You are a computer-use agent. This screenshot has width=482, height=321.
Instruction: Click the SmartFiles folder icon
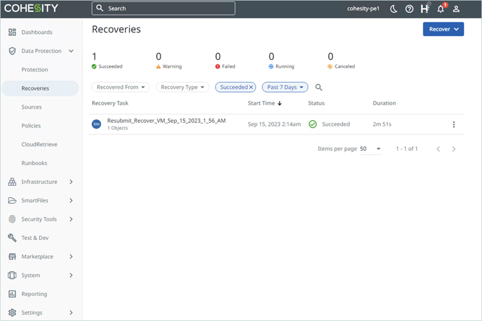click(x=12, y=201)
